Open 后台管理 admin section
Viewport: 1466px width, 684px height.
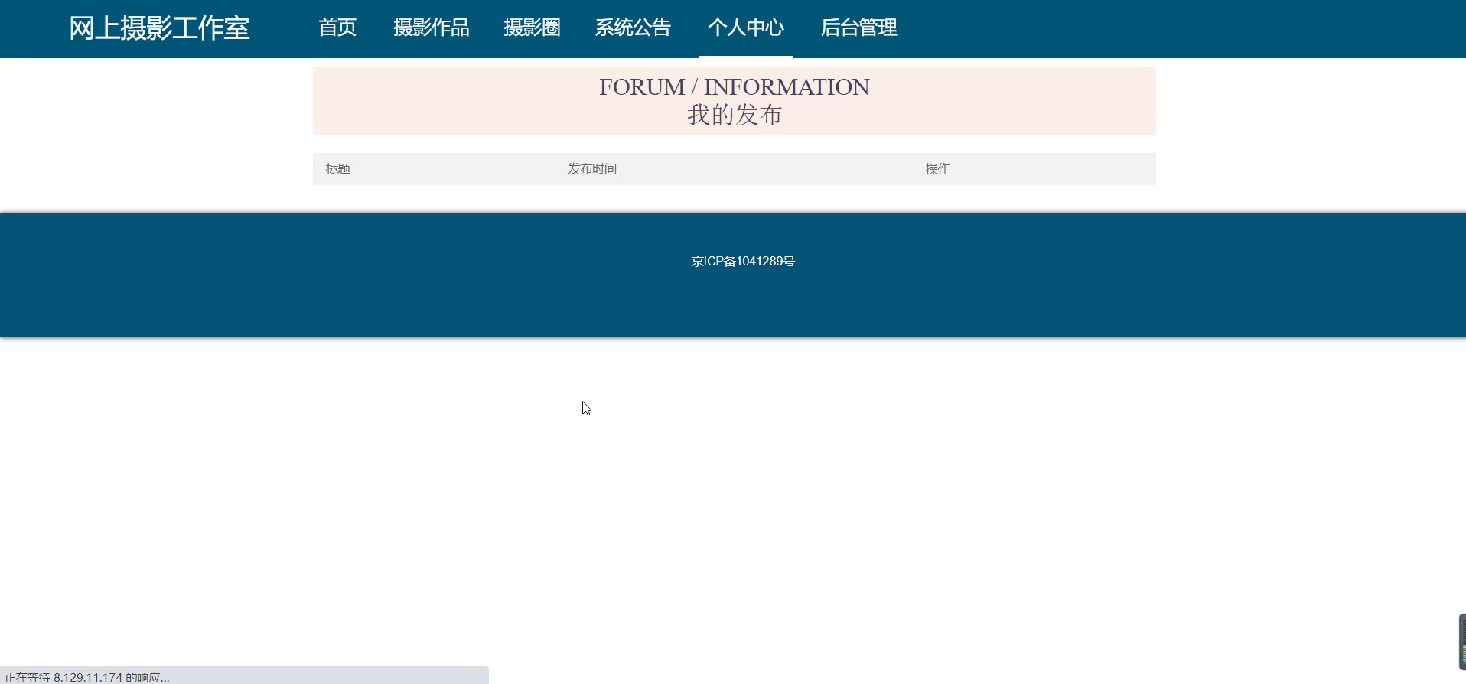pyautogui.click(x=859, y=28)
